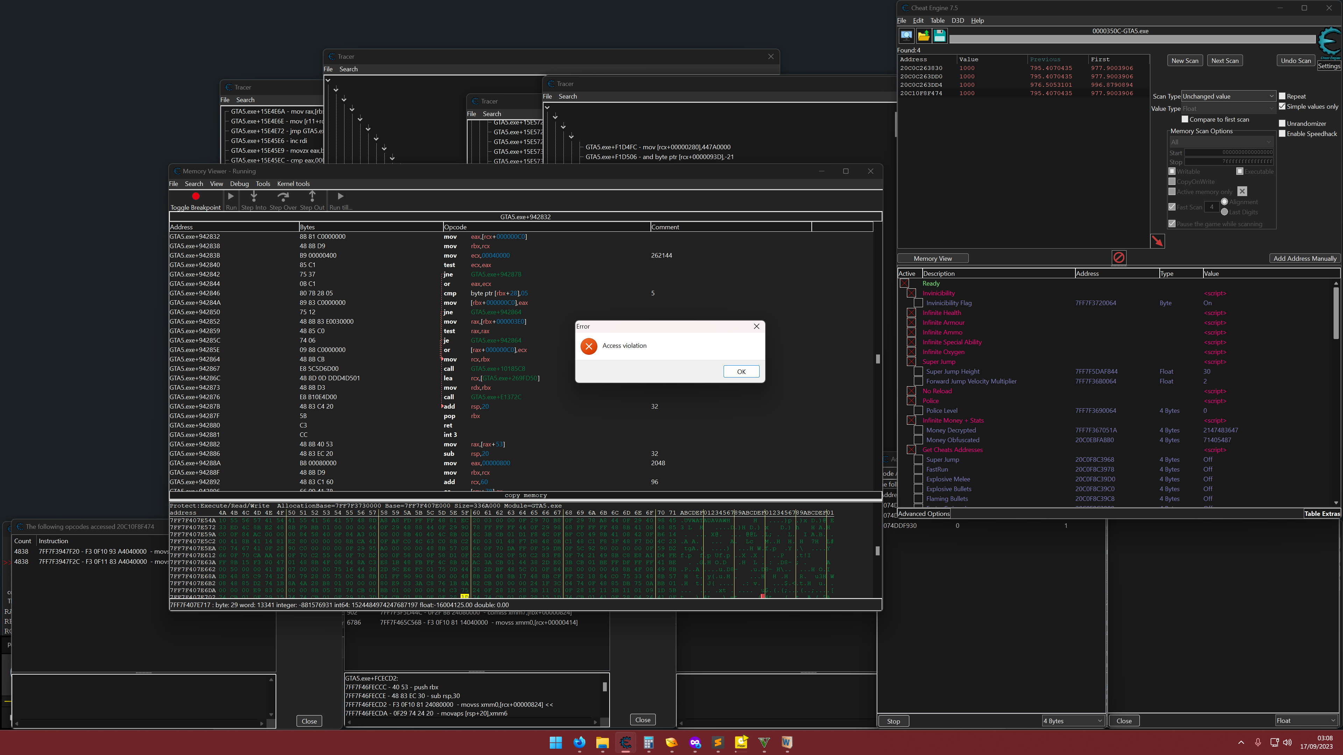Click red arrow to add selected addresses
The width and height of the screenshot is (1343, 755).
(1157, 241)
